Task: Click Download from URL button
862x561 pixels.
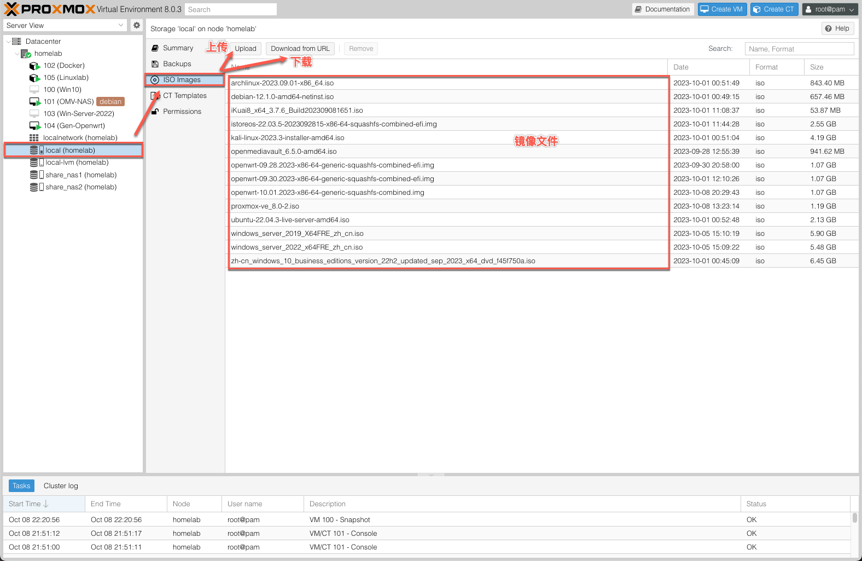Action: 300,49
